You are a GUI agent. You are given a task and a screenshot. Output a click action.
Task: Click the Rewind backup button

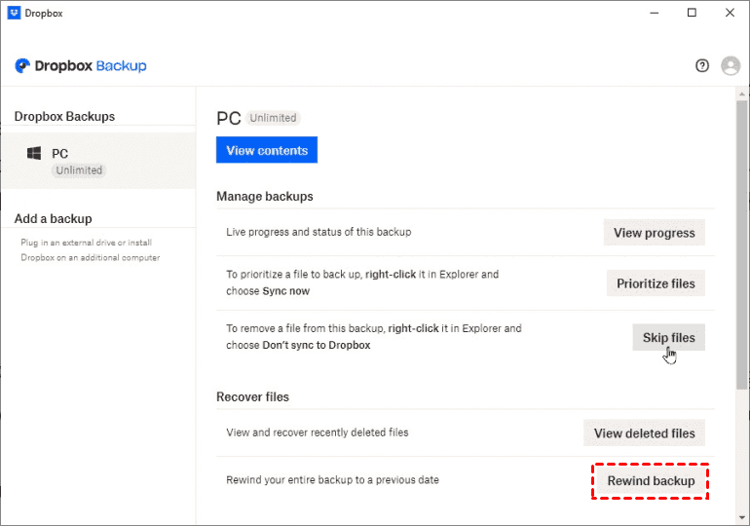coord(651,481)
